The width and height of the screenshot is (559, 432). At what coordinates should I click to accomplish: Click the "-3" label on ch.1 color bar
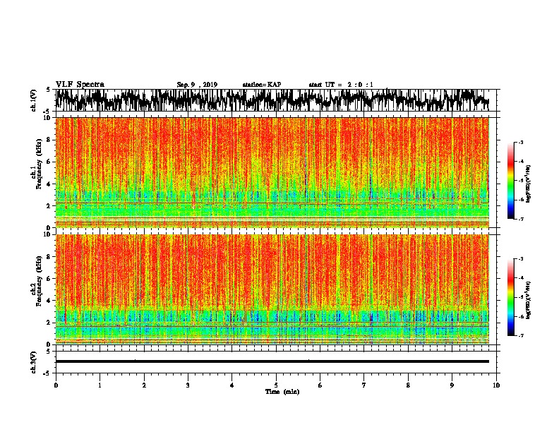(x=520, y=142)
